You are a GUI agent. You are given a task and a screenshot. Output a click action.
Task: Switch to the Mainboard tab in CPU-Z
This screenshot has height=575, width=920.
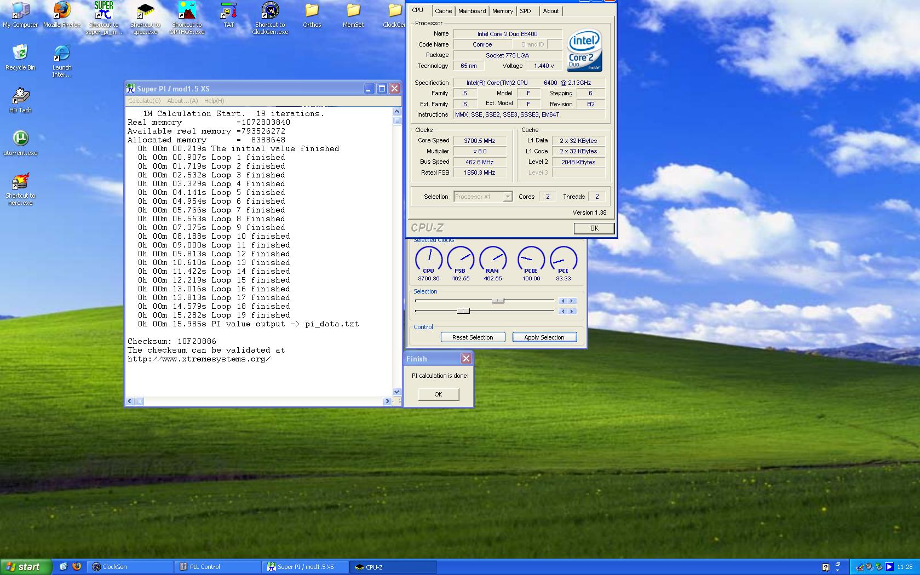[472, 11]
